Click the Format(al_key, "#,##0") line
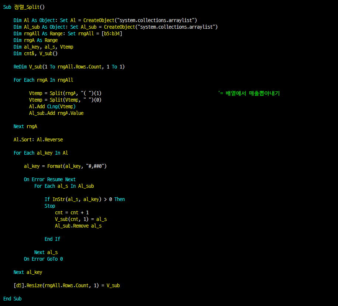This screenshot has height=306, width=338. (65, 166)
